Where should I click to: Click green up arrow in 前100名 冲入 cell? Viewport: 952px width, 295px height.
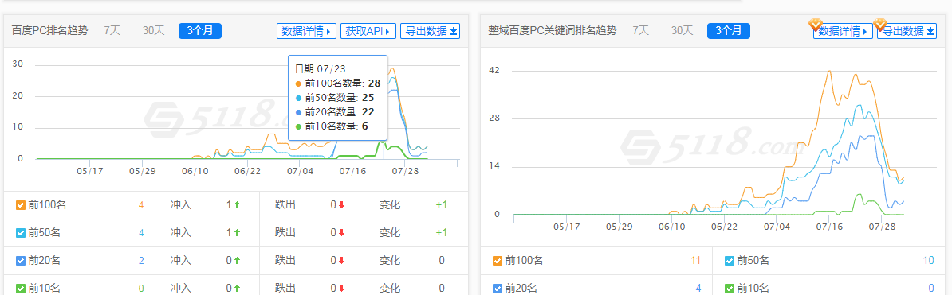pos(238,204)
